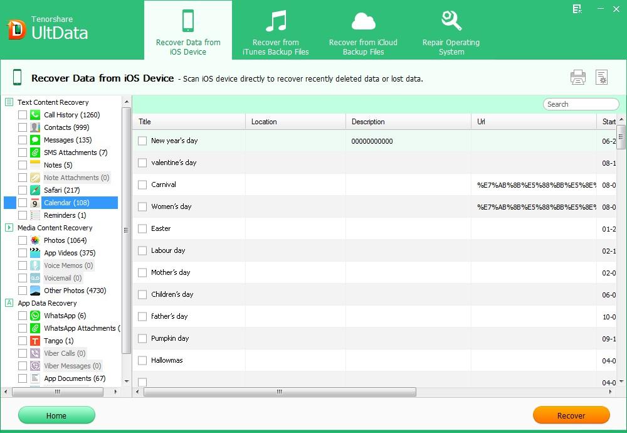Viewport: 627px width, 433px height.
Task: Click the sidebar horizontal scrollbar thumb
Action: [x=58, y=392]
